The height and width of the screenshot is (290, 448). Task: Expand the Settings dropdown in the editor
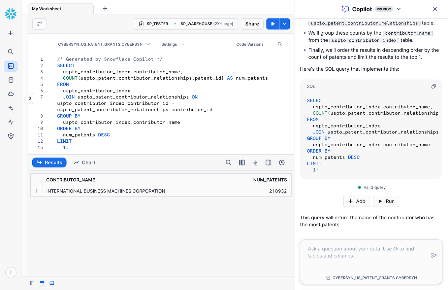[x=172, y=44]
